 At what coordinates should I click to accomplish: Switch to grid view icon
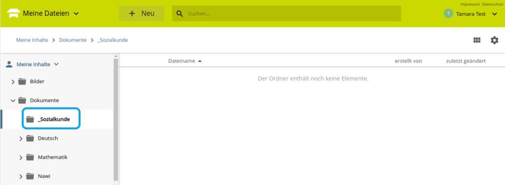(477, 40)
